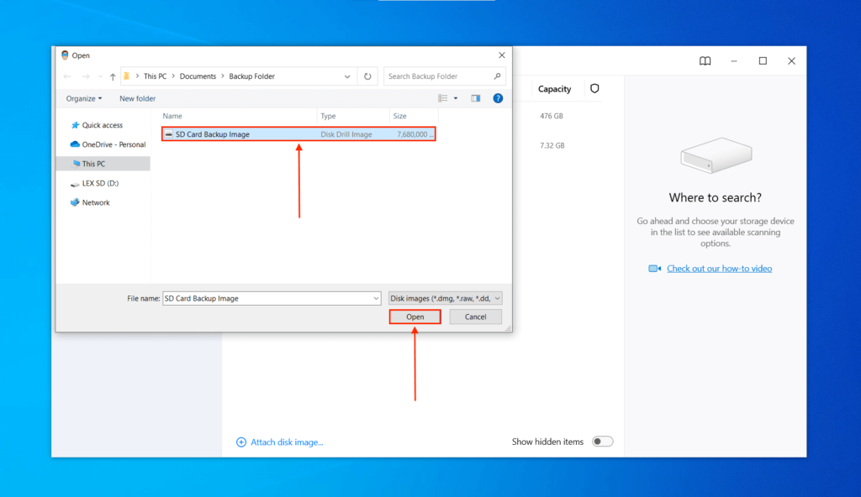Toggle Show hidden items in Disk Drill
Screen dimensions: 861x497
coord(602,441)
